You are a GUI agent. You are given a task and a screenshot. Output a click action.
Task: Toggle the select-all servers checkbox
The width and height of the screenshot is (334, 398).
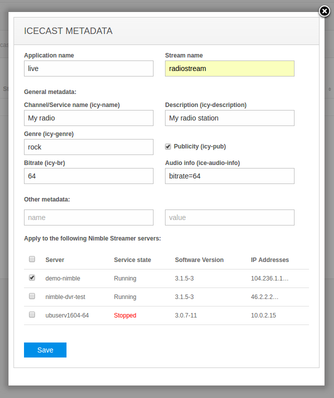tap(32, 259)
